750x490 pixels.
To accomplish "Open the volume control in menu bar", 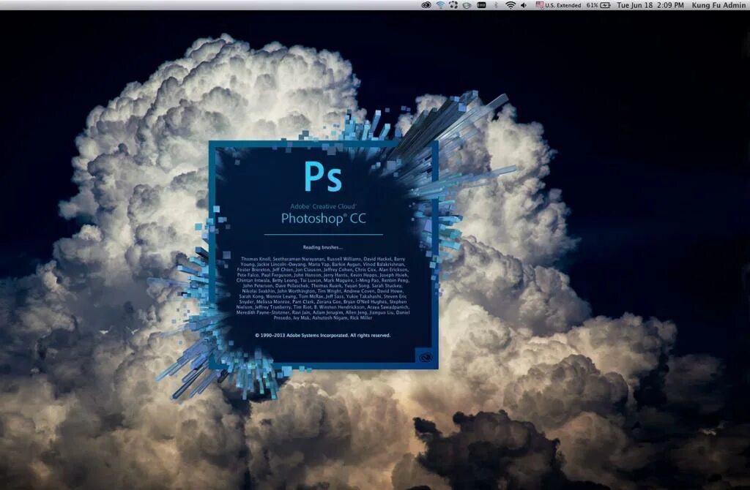I will [524, 5].
